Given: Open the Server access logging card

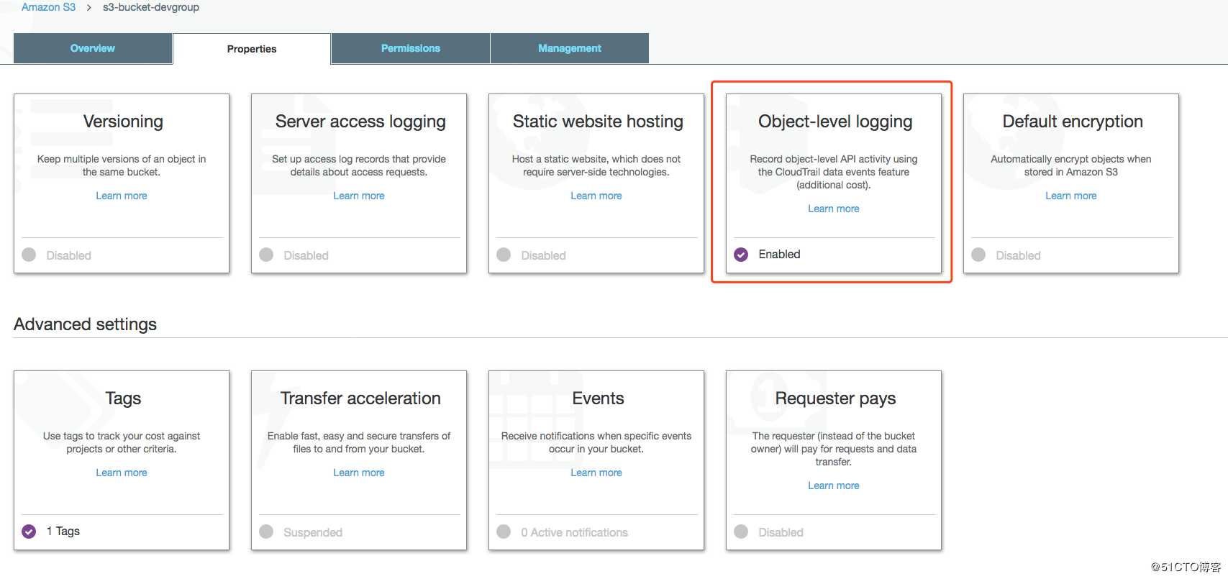Looking at the screenshot, I should (359, 183).
